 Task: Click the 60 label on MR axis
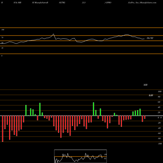(x=159, y=102)
